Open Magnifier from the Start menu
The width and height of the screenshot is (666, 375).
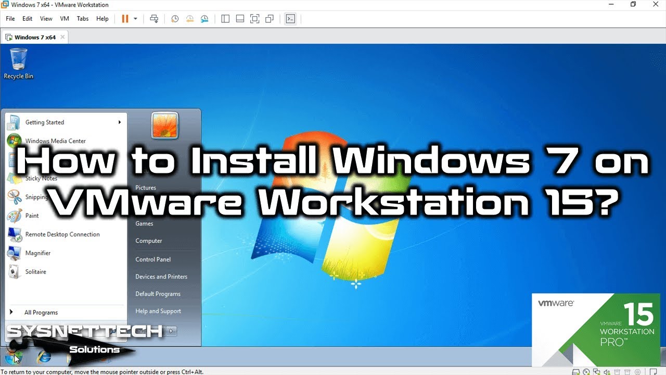click(x=65, y=253)
